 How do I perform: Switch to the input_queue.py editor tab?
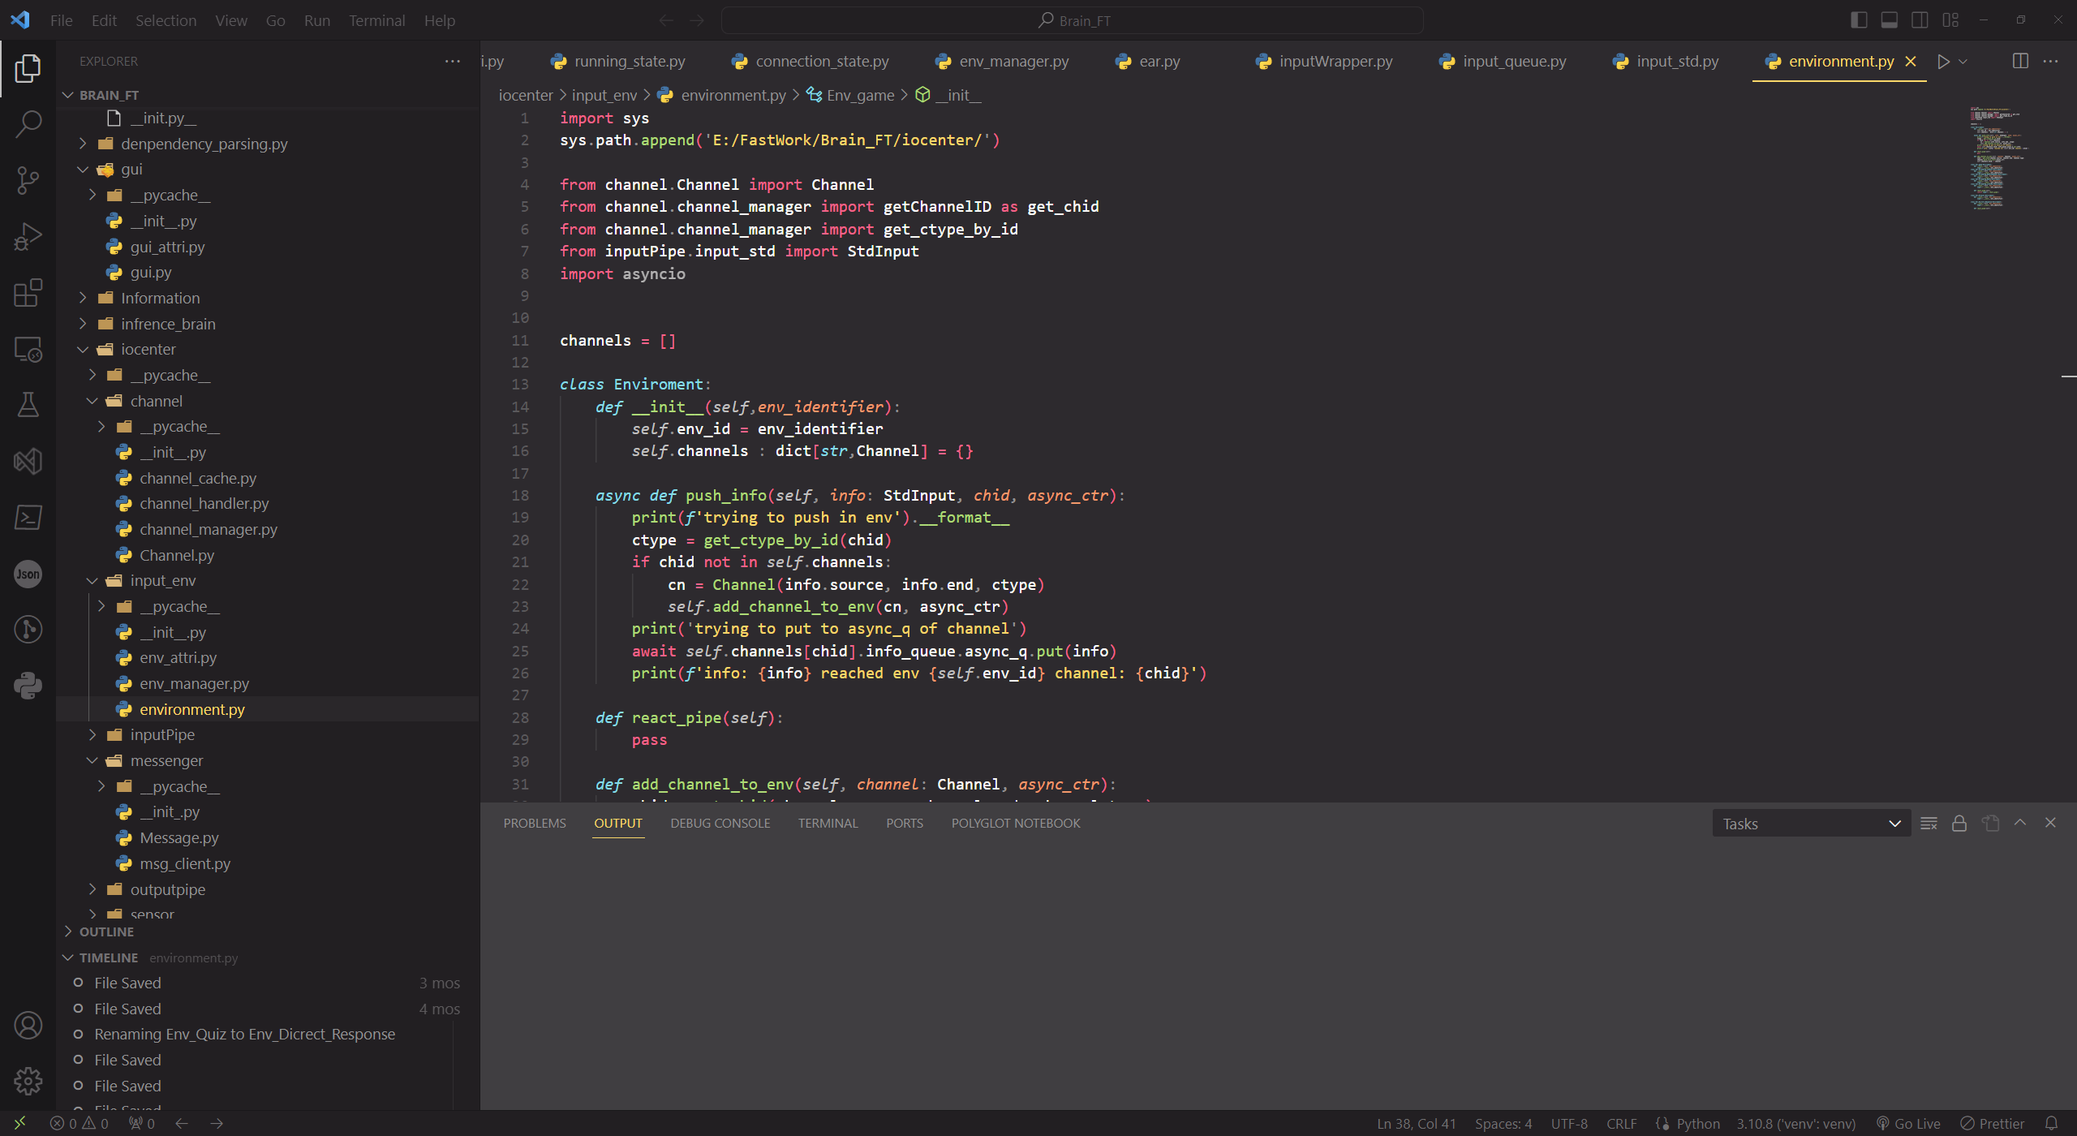click(x=1503, y=62)
